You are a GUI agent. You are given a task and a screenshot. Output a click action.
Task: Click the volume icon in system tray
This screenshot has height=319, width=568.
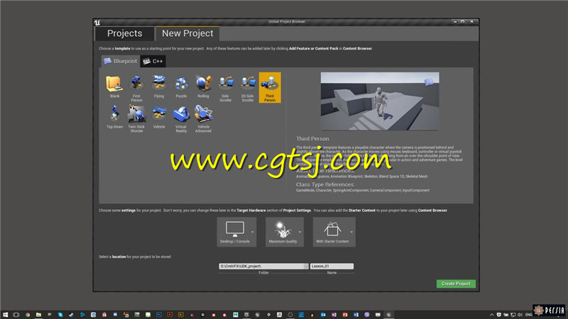[520, 315]
